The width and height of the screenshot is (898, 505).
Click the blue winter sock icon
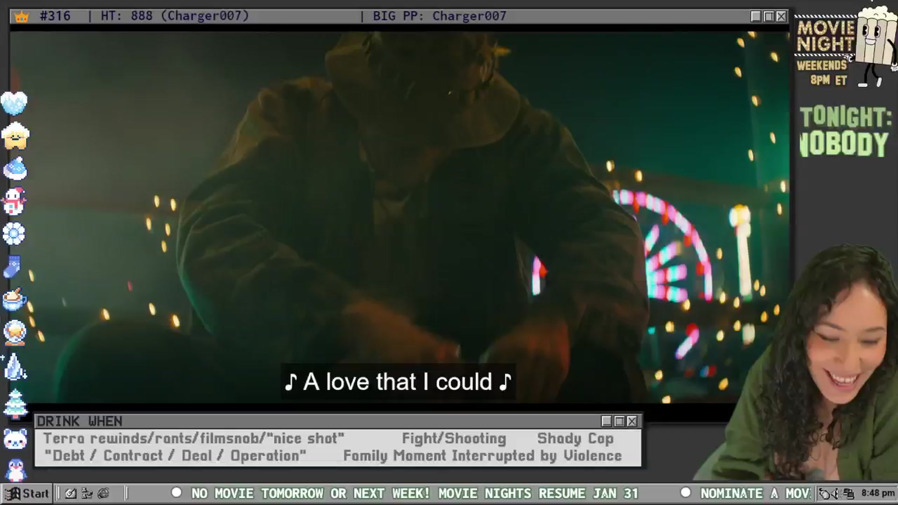click(x=13, y=267)
